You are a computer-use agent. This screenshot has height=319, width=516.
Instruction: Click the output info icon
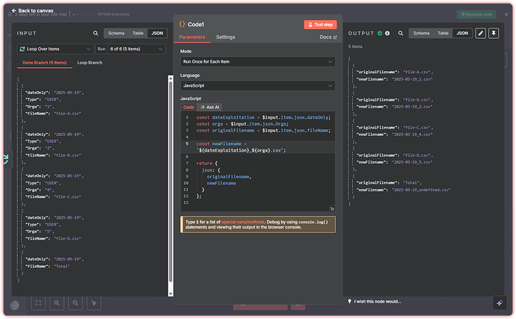[x=387, y=33]
